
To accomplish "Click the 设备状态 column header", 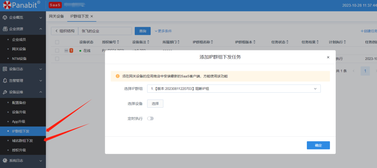I will 86,42.
